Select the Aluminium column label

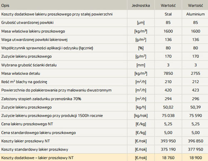(x=196, y=14)
